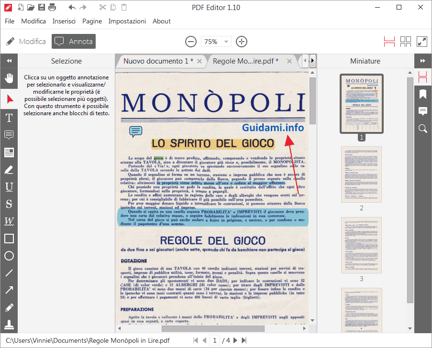The image size is (432, 348).
Task: Switch to multi-page grid view
Action: 406,42
